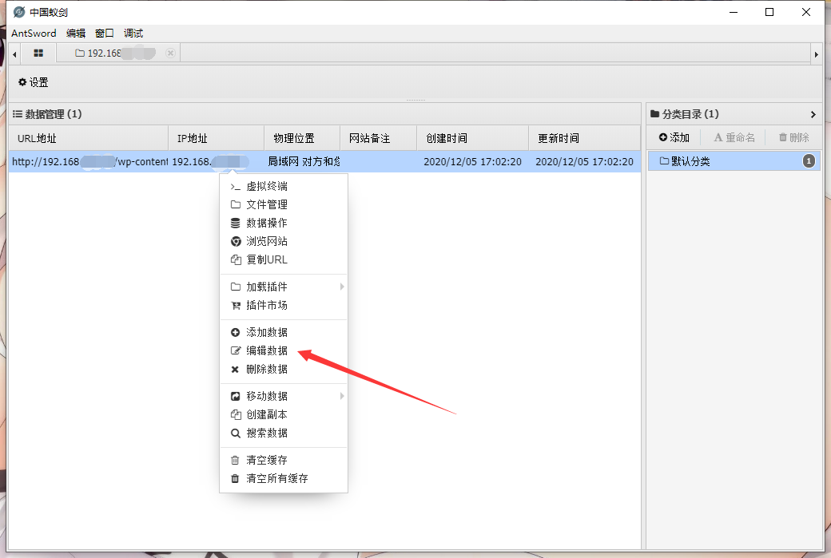This screenshot has height=558, width=831.
Task: Click the 数据操作 database icon
Action: pos(235,223)
